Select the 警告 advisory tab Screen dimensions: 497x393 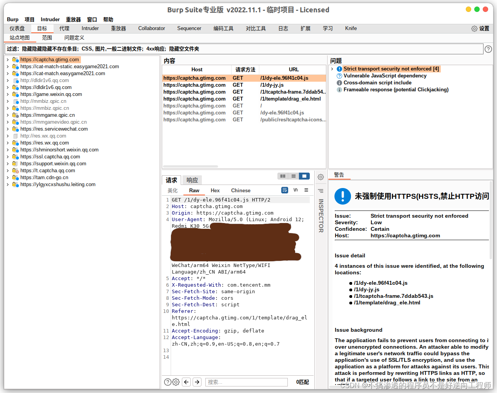click(x=339, y=175)
